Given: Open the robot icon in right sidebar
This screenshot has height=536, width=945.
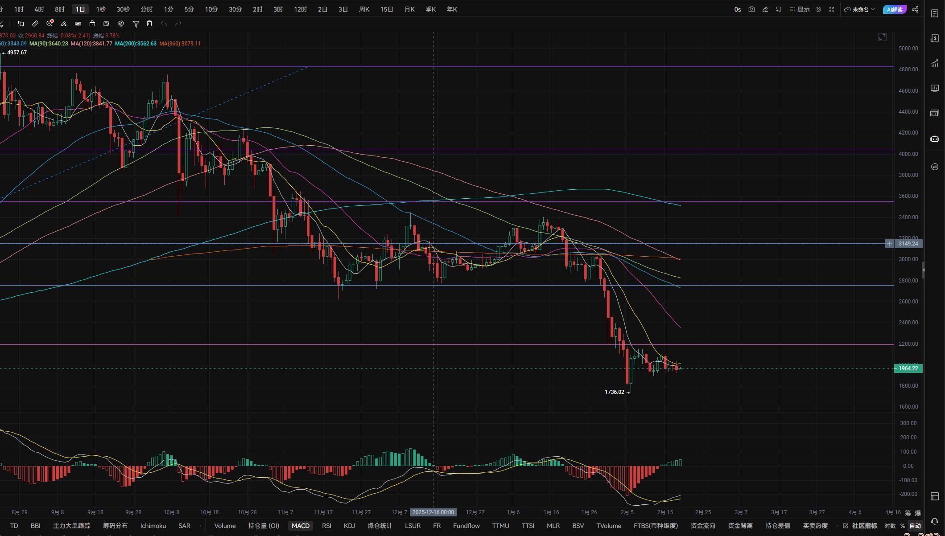Looking at the screenshot, I should 935,139.
